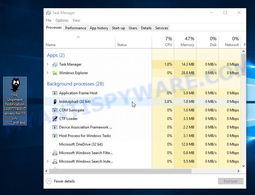Viewport: 255px width, 195px height.
Task: Click the COM Surrogate process icon
Action: tap(55, 110)
